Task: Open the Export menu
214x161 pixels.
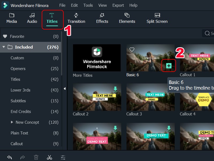Action: 118,5
